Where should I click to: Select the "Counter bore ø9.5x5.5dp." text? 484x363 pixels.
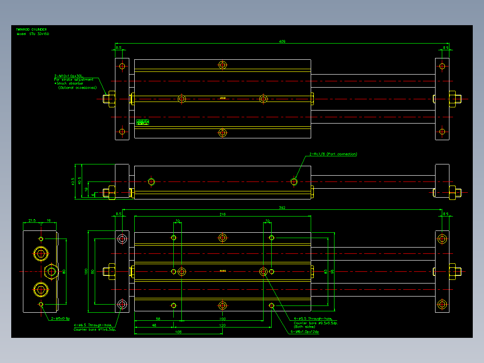316,323
